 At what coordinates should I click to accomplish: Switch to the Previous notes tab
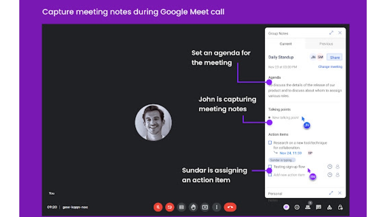tap(326, 44)
